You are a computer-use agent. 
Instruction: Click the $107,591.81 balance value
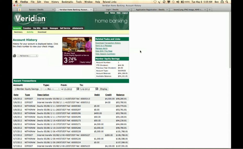[x=122, y=146]
